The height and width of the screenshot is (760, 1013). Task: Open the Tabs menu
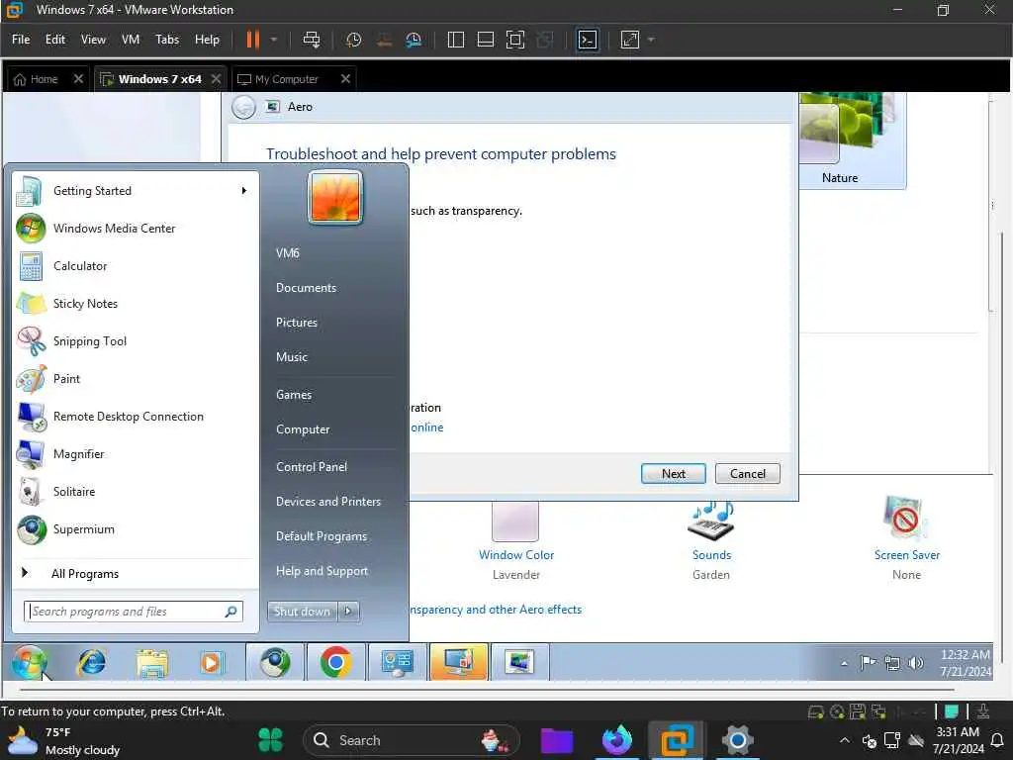(x=167, y=40)
